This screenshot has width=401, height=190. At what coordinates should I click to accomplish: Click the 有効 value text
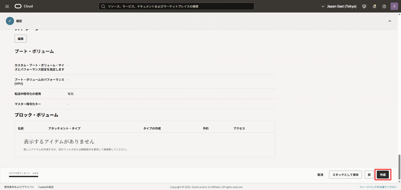[x=70, y=94]
